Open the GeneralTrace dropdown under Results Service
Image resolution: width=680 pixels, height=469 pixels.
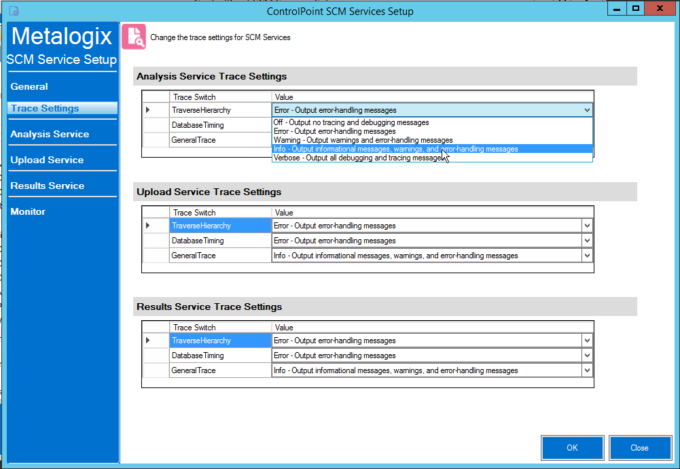coord(587,370)
